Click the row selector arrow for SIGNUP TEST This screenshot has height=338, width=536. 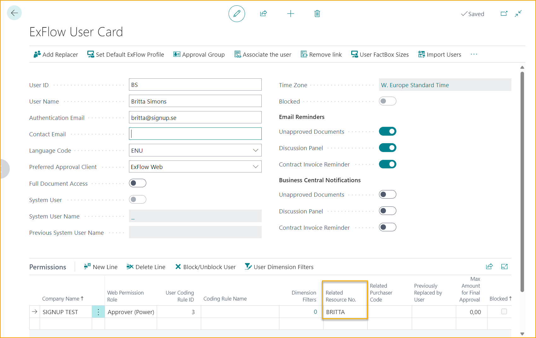pyautogui.click(x=35, y=312)
